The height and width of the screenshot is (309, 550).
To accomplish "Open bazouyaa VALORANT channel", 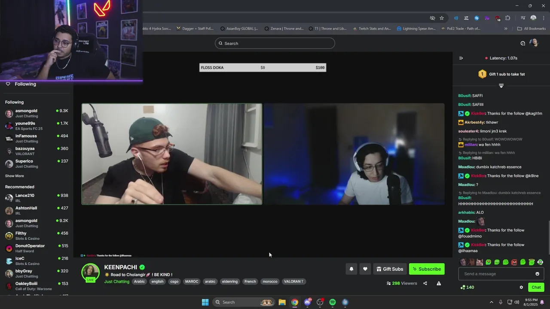I will 37,151.
